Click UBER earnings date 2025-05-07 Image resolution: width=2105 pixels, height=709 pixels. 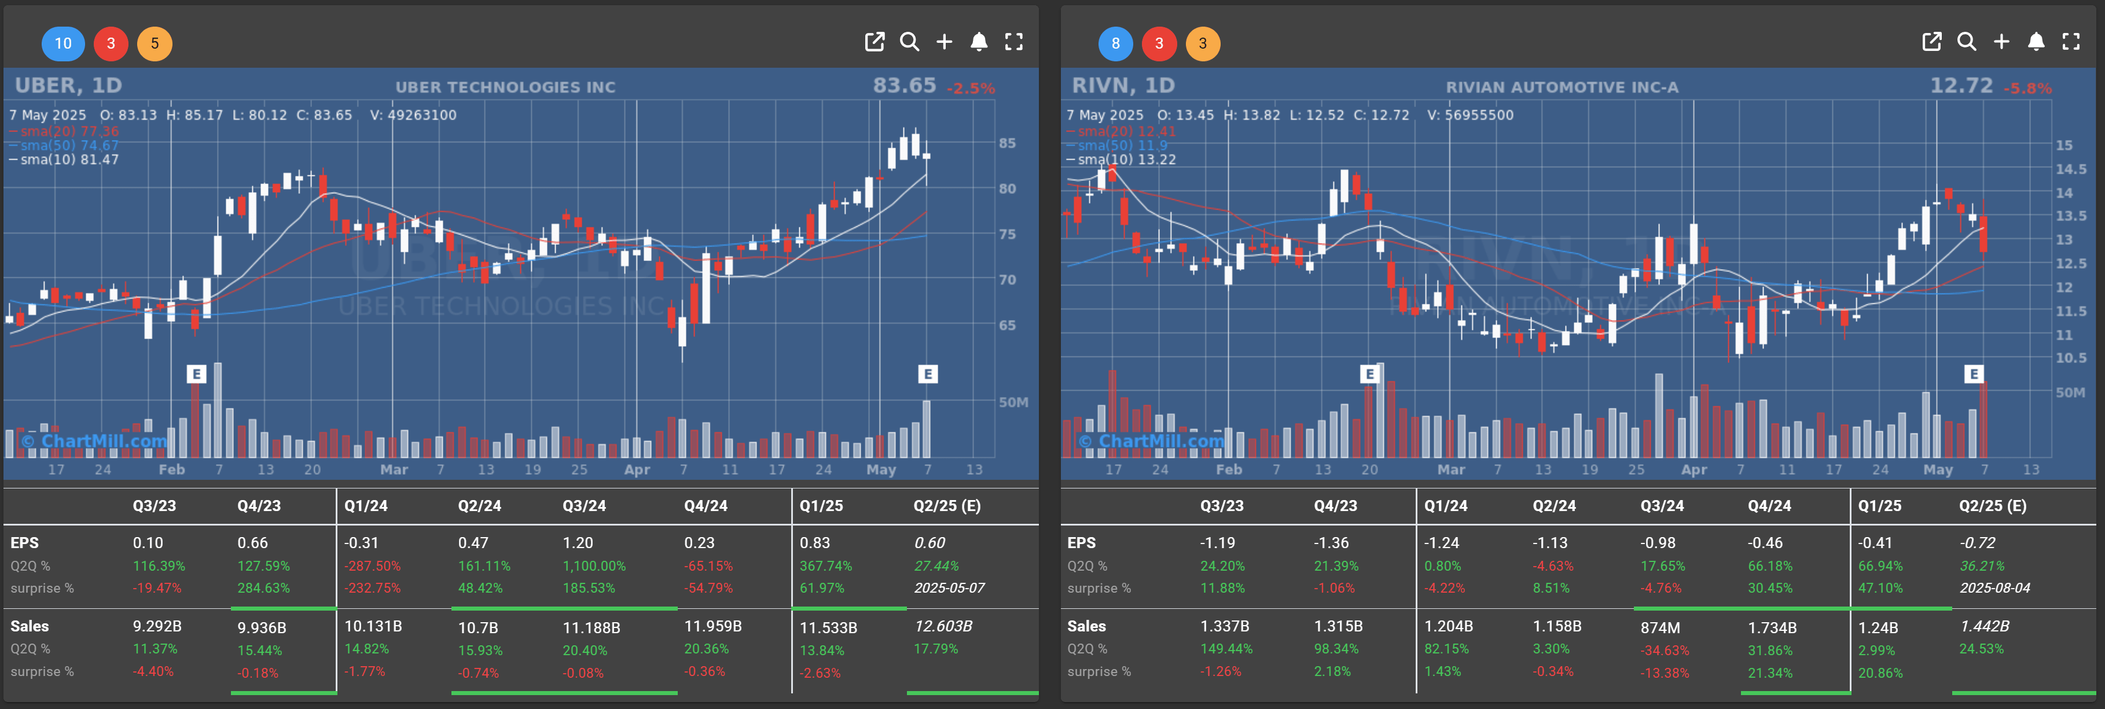[950, 588]
